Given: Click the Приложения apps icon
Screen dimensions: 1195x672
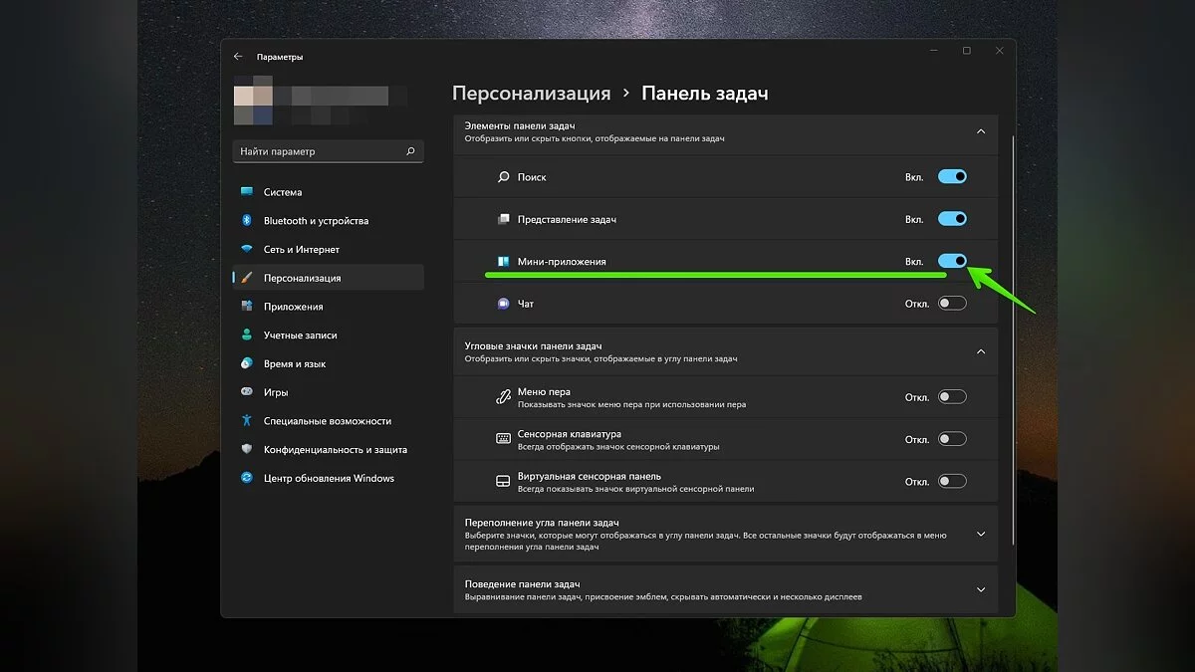Looking at the screenshot, I should [x=246, y=307].
